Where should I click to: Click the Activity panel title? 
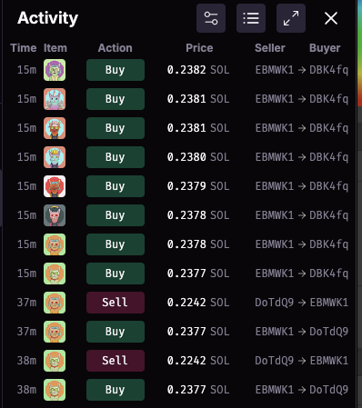pyautogui.click(x=47, y=18)
